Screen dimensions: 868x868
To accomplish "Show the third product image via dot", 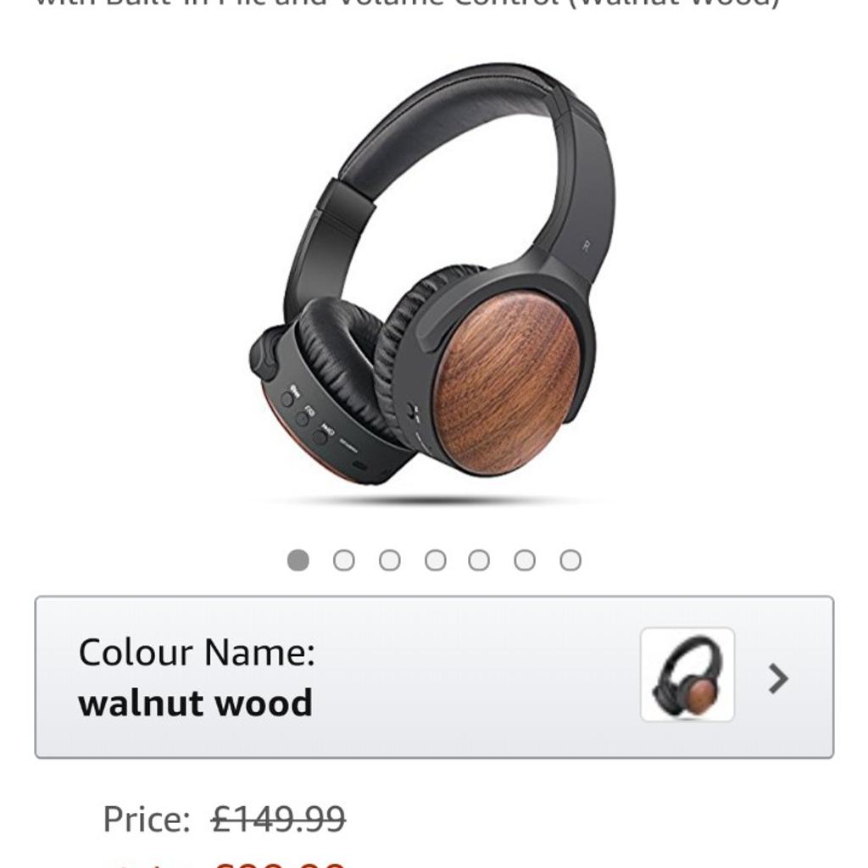I will click(390, 559).
